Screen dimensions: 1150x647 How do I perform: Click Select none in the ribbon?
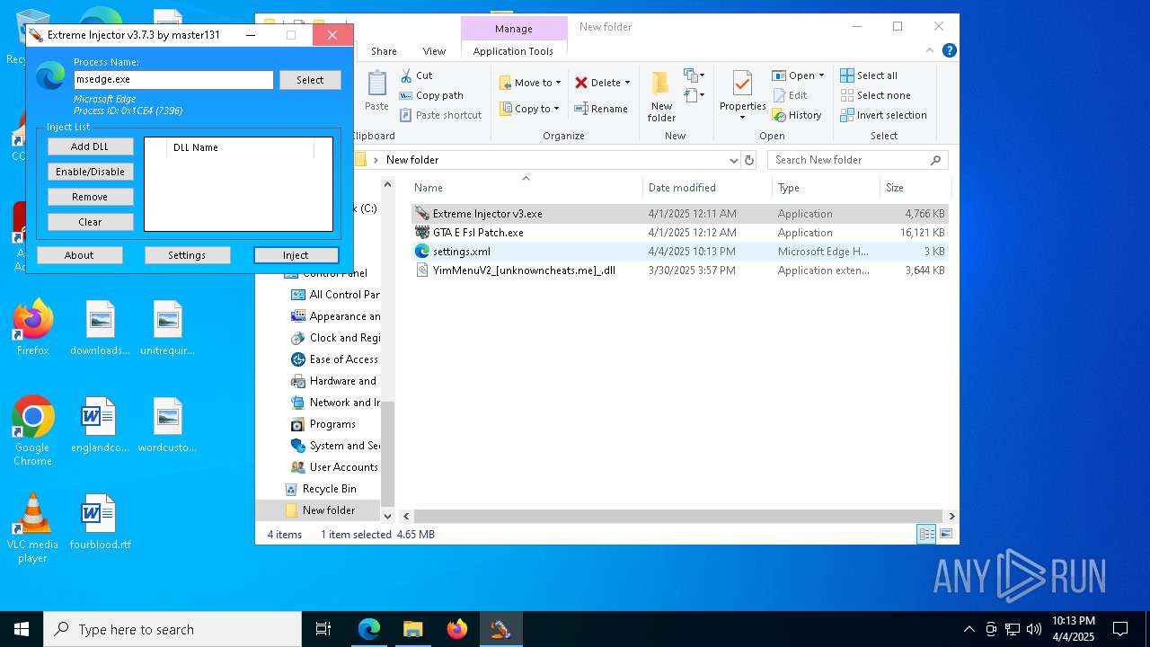875,95
